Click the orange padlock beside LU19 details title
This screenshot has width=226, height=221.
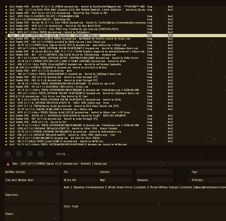[x=8, y=164]
